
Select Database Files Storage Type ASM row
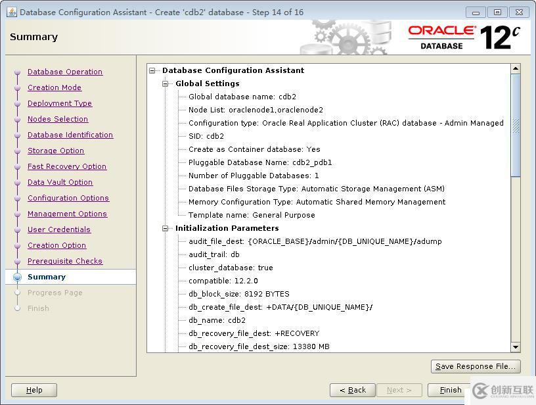317,189
